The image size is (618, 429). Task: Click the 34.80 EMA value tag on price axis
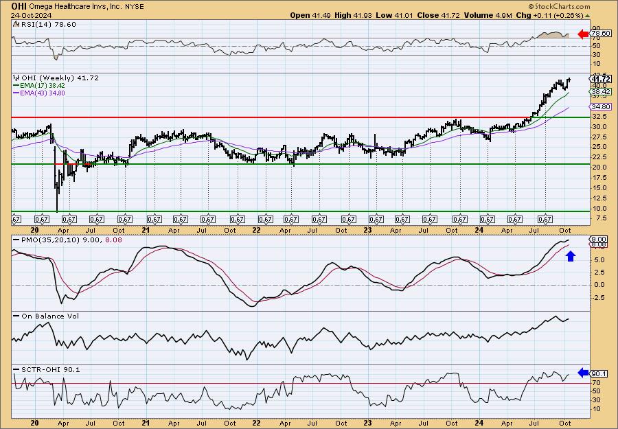point(601,107)
